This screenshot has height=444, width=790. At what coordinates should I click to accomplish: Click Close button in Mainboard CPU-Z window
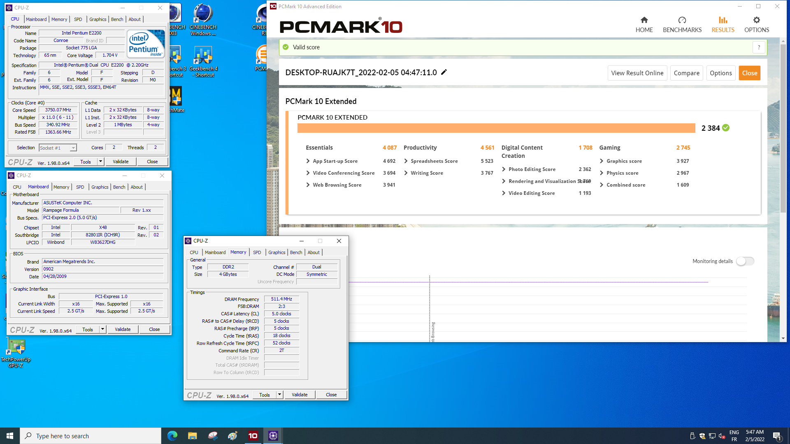pyautogui.click(x=154, y=329)
